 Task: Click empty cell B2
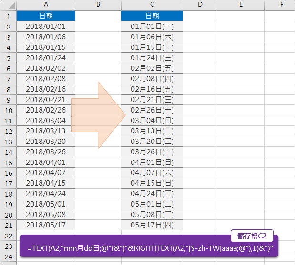(98, 27)
